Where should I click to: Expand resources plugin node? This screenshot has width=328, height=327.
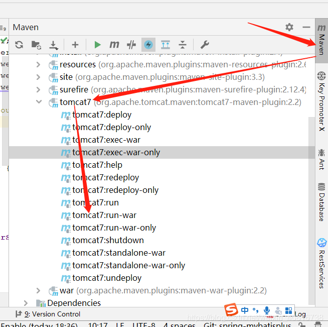click(38, 64)
